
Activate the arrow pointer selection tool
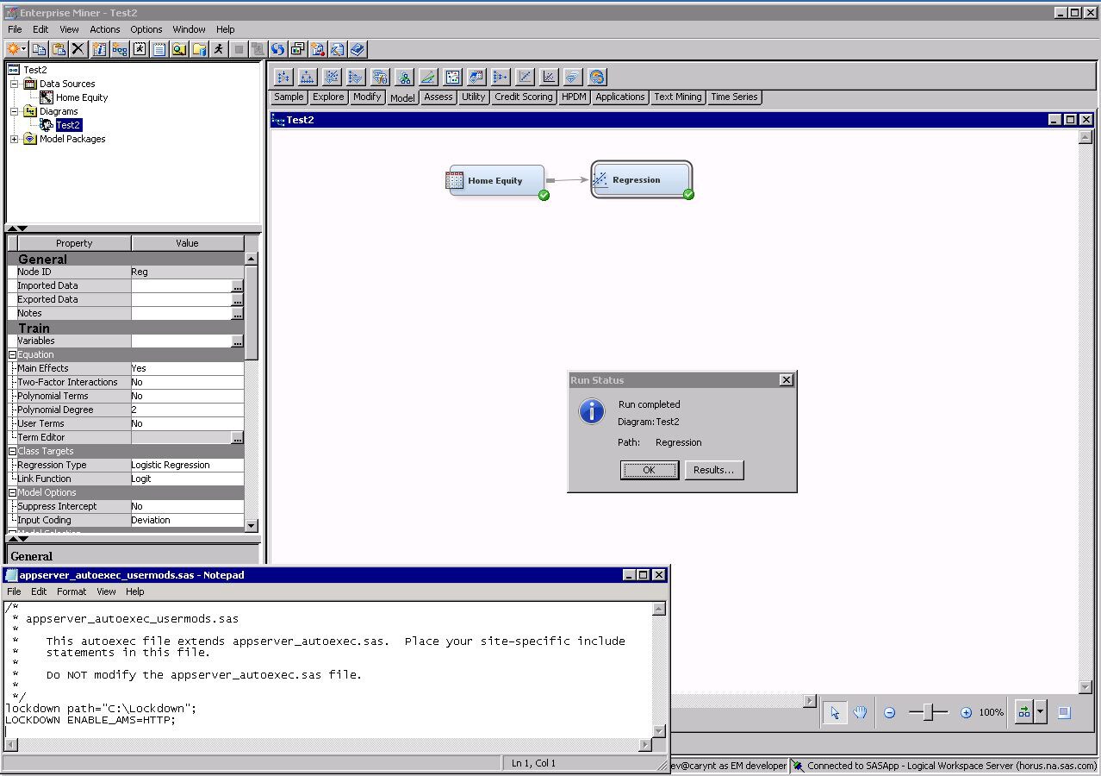tap(834, 712)
